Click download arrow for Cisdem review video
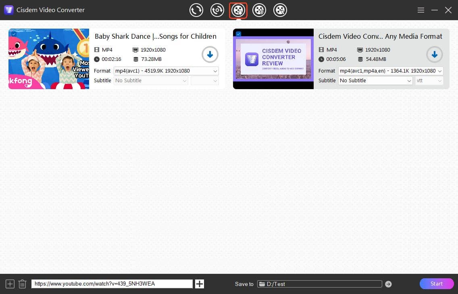This screenshot has height=294, width=458. (435, 54)
